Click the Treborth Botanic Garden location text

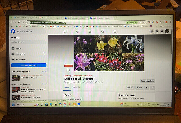84,82
